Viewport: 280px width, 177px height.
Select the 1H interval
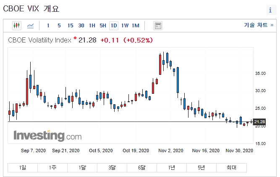tap(92, 26)
